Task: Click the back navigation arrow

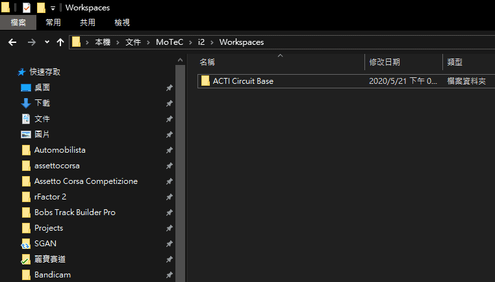Action: click(x=12, y=42)
